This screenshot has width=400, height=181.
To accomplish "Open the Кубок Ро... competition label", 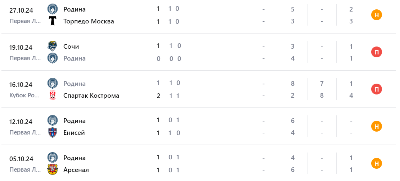I will 26,96.
